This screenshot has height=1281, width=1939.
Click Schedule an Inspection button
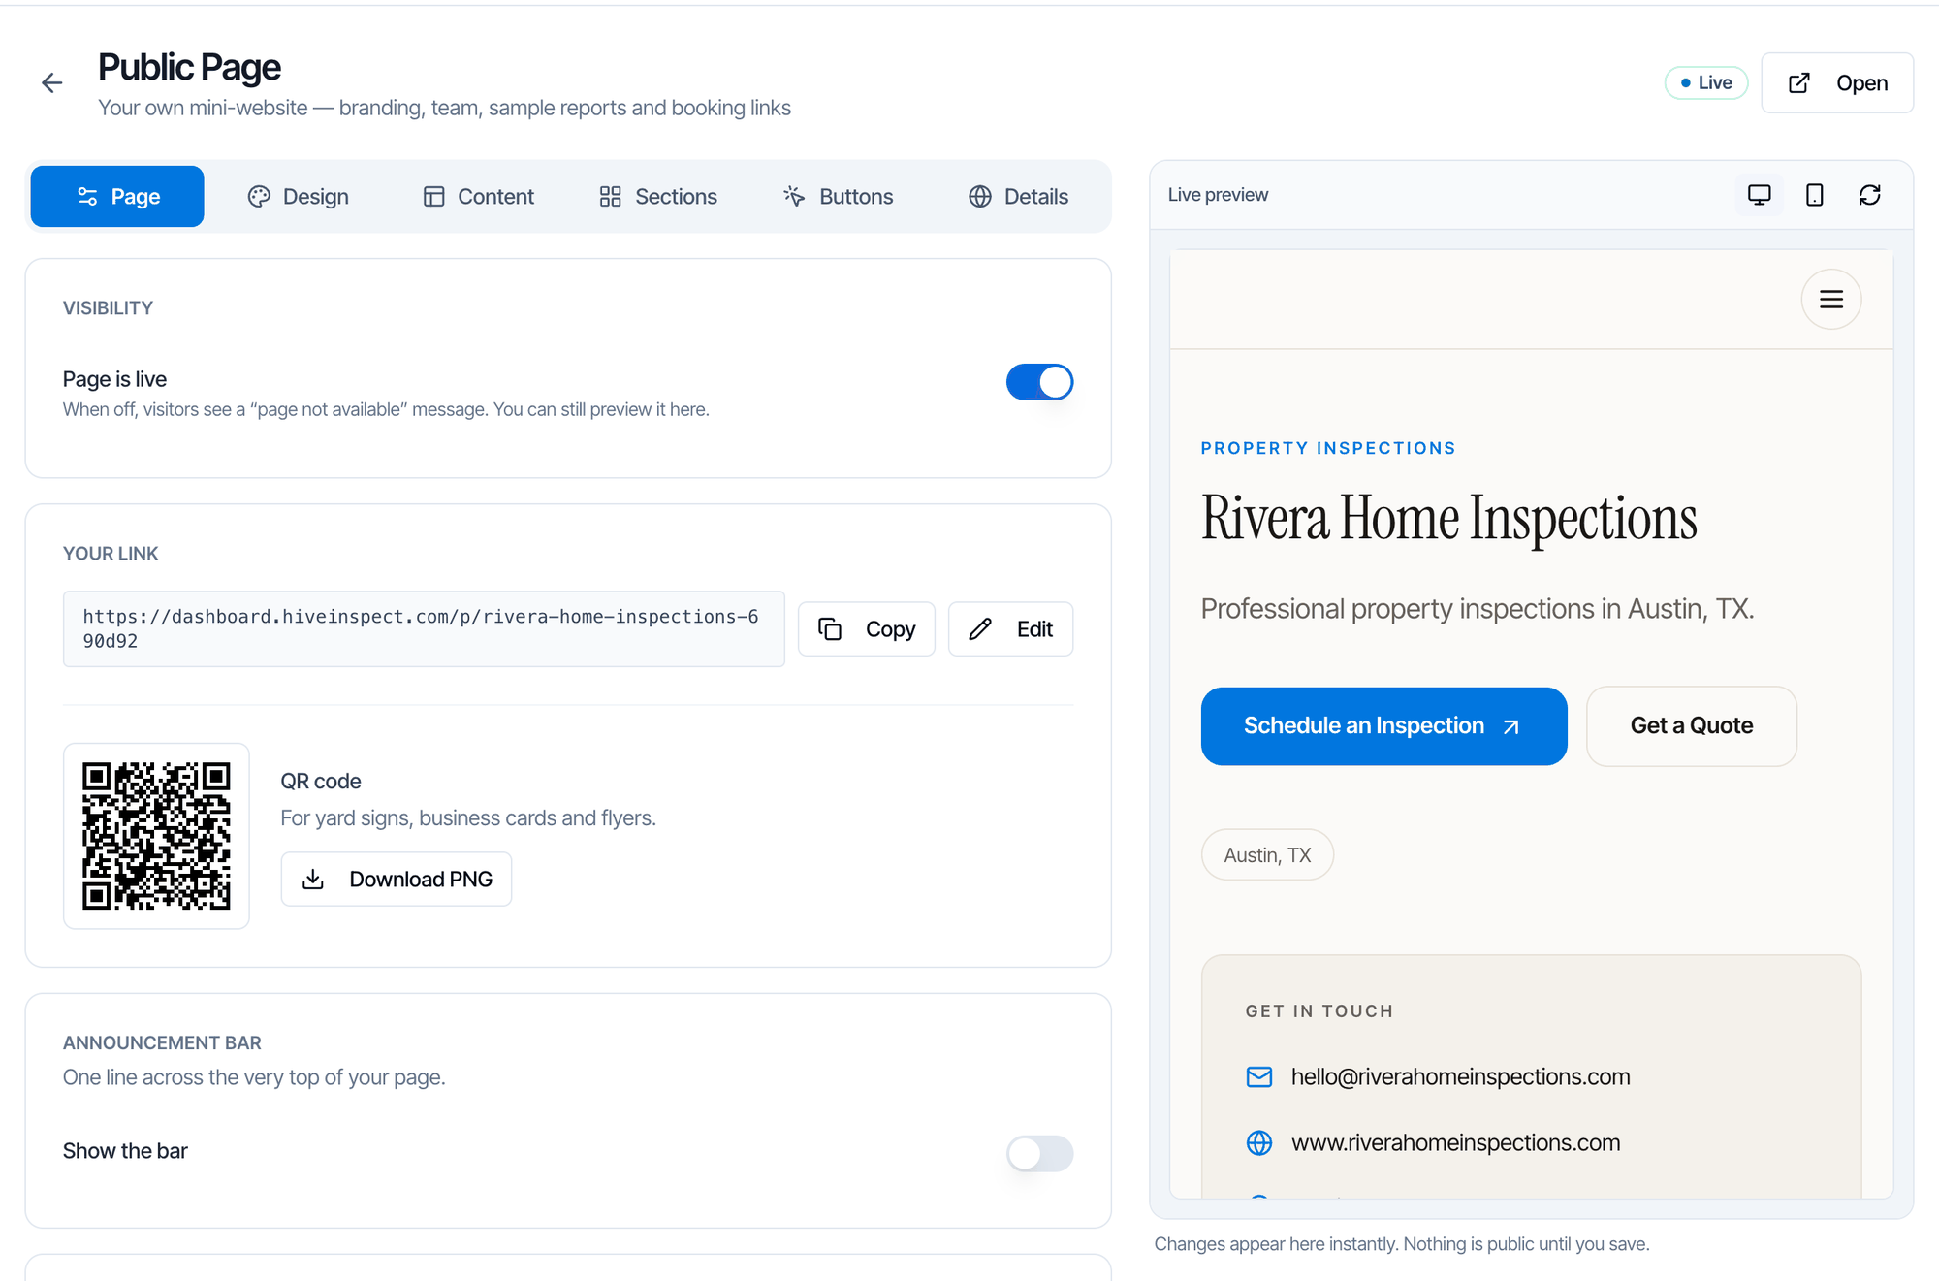pos(1383,726)
